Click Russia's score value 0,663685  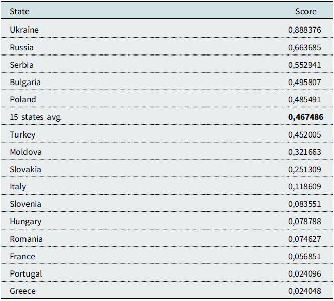305,47
